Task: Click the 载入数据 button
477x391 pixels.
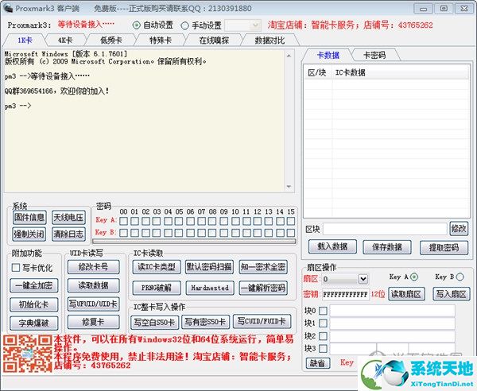Action: click(x=332, y=246)
